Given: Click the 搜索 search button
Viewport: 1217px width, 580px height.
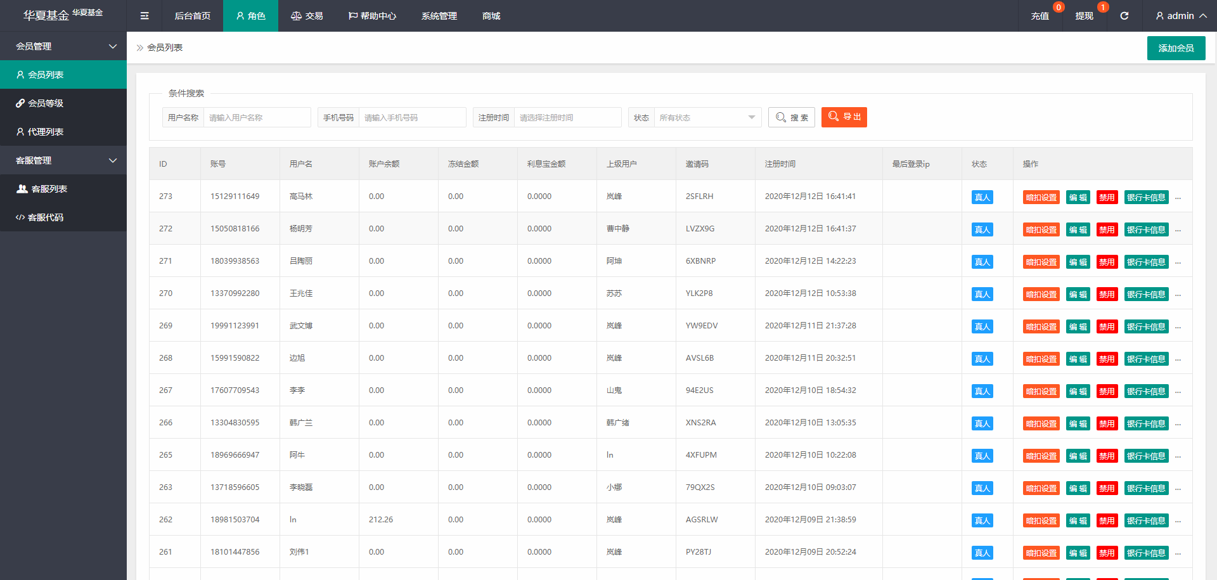Looking at the screenshot, I should (x=791, y=117).
